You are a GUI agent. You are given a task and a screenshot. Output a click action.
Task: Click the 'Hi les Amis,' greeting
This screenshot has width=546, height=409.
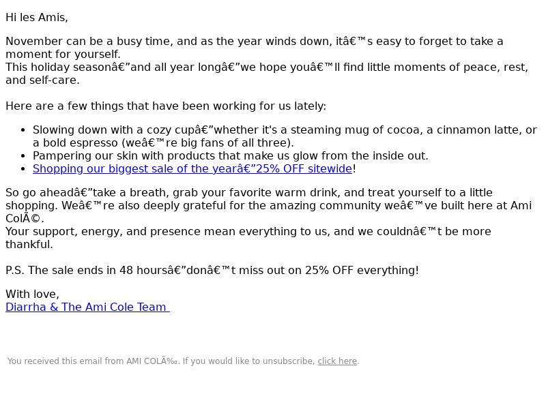(37, 18)
